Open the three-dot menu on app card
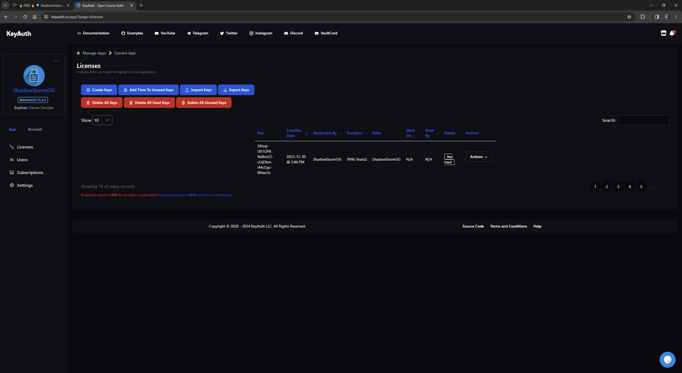Image resolution: width=682 pixels, height=373 pixels. pyautogui.click(x=56, y=61)
